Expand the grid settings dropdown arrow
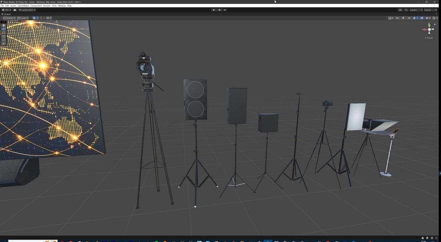The image size is (441, 242). (x=37, y=18)
